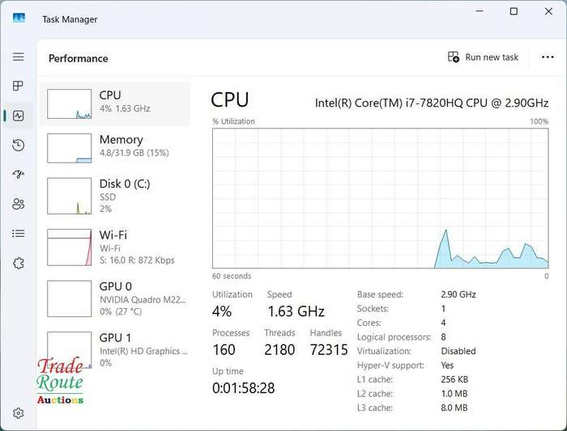Viewport: 567px width, 431px height.
Task: Select the CPU performance item
Action: (114, 104)
